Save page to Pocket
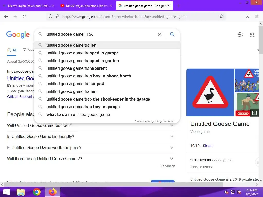263x197 pixels. pyautogui.click(x=248, y=16)
